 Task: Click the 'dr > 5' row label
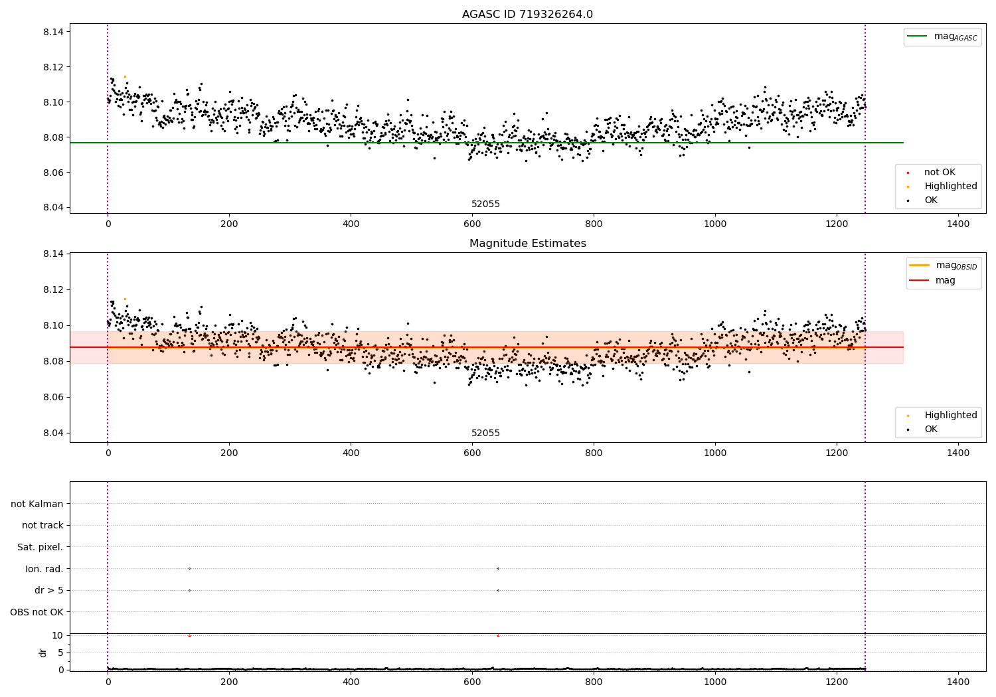tap(49, 590)
